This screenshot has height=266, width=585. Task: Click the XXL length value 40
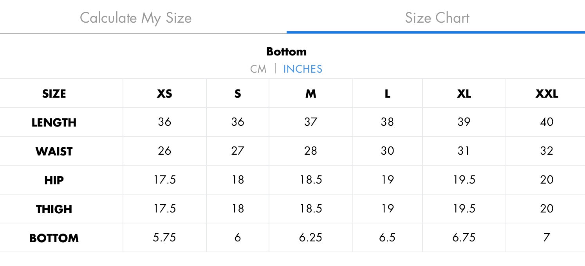547,122
